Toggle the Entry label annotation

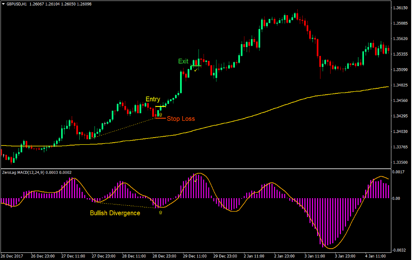[152, 99]
